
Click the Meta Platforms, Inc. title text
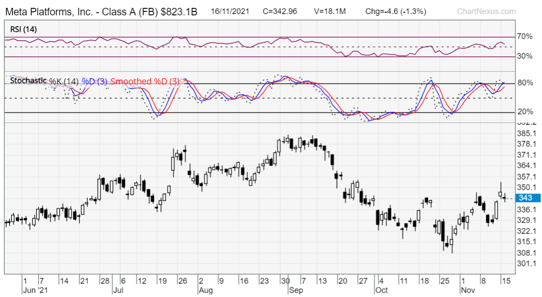(48, 12)
